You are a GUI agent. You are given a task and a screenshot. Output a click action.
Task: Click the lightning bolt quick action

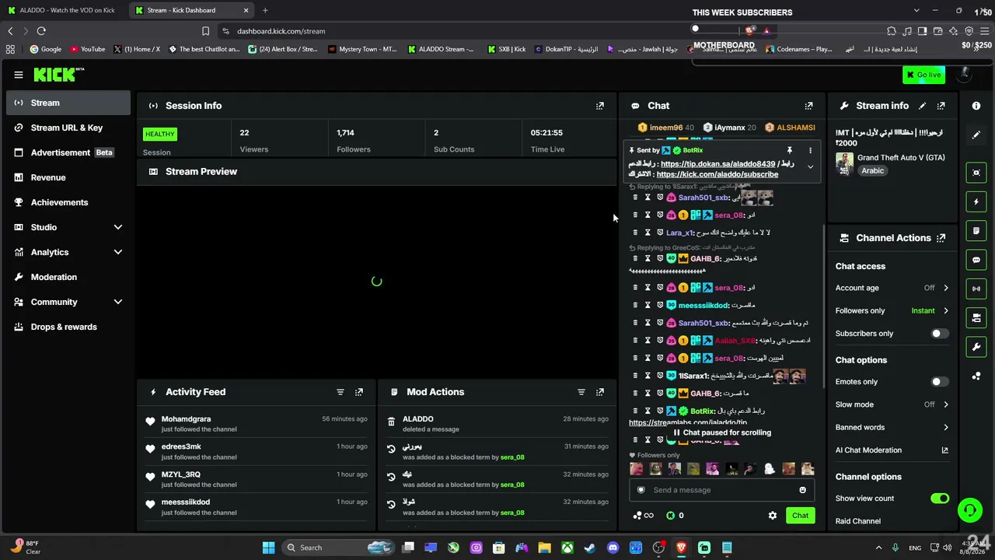[x=976, y=202]
